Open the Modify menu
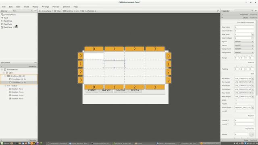Image resolution: width=258 pixels, height=145 pixels. click(35, 7)
